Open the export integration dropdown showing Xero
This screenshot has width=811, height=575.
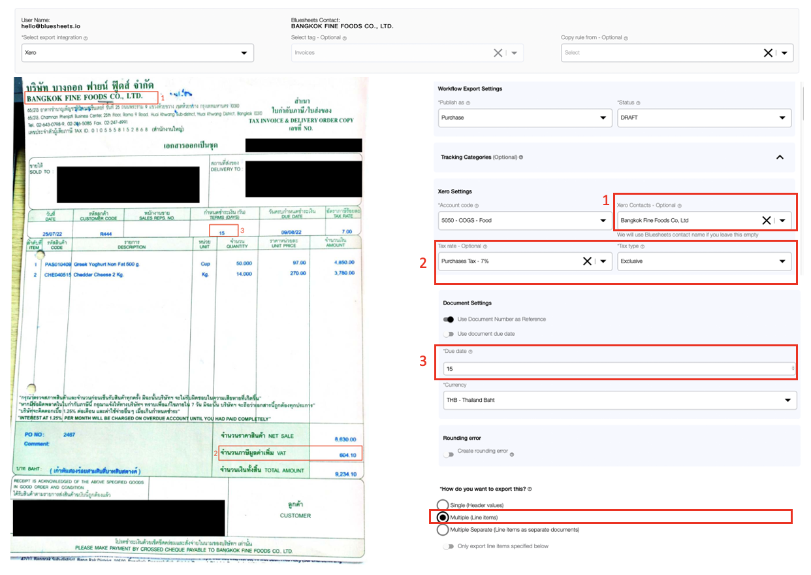click(137, 53)
